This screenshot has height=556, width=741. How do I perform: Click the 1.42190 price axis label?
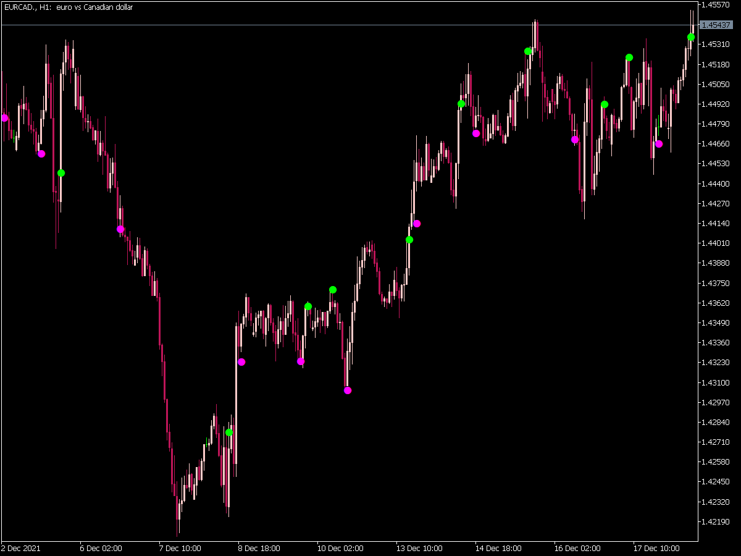tap(717, 521)
